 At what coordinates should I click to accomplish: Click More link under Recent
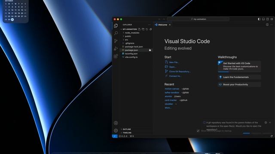168,108
